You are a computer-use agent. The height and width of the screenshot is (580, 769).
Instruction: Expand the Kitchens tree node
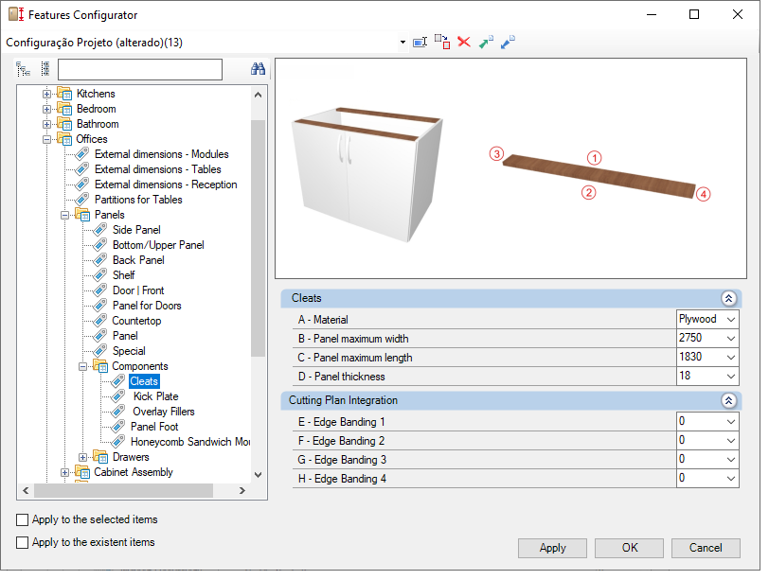click(x=46, y=94)
